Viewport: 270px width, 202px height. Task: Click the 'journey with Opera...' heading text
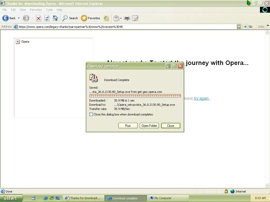pyautogui.click(x=217, y=63)
